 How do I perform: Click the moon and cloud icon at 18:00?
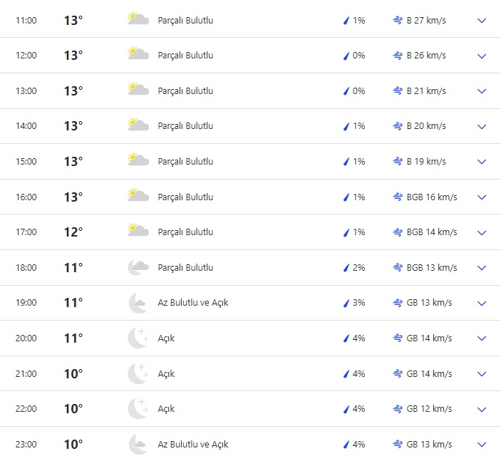point(138,268)
